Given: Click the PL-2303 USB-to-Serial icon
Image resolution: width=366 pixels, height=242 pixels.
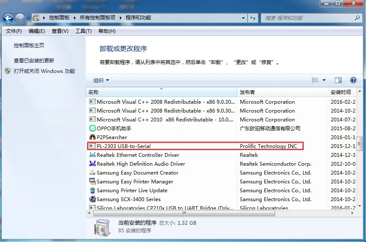Looking at the screenshot, I should coord(93,146).
